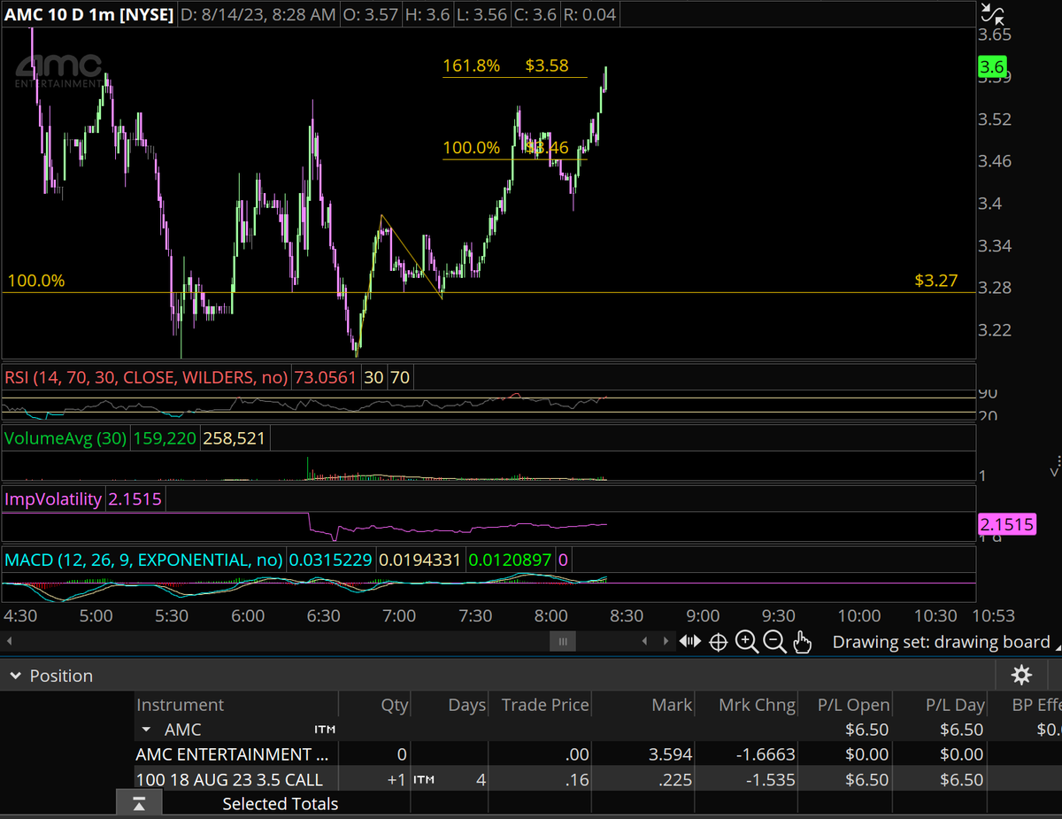Viewport: 1062px width, 819px height.
Task: Click the RSI value 73.0561
Action: [324, 377]
